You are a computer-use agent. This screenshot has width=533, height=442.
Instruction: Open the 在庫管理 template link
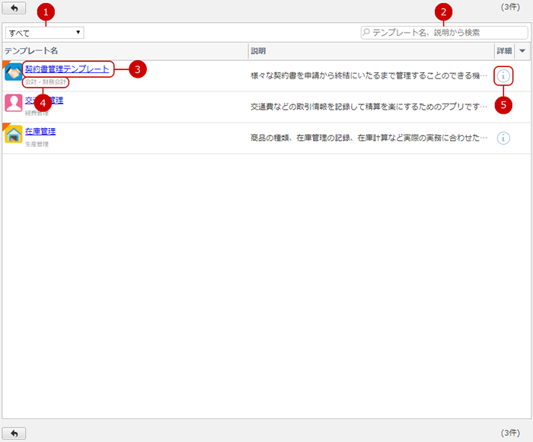point(40,131)
